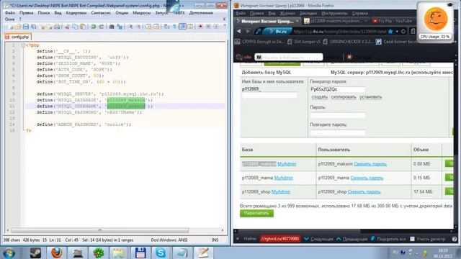The width and height of the screenshot is (461, 259).
Task: Click the Copy icon in Notepad++ toolbar
Action: click(x=75, y=27)
